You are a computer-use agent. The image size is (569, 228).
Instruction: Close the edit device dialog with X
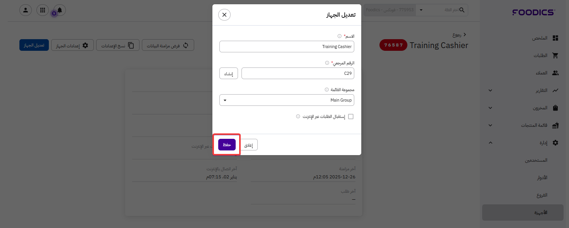224,15
